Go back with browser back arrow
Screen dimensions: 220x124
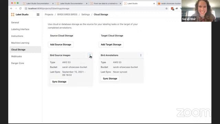tap(11, 8)
